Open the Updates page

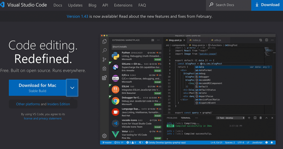[75, 5]
